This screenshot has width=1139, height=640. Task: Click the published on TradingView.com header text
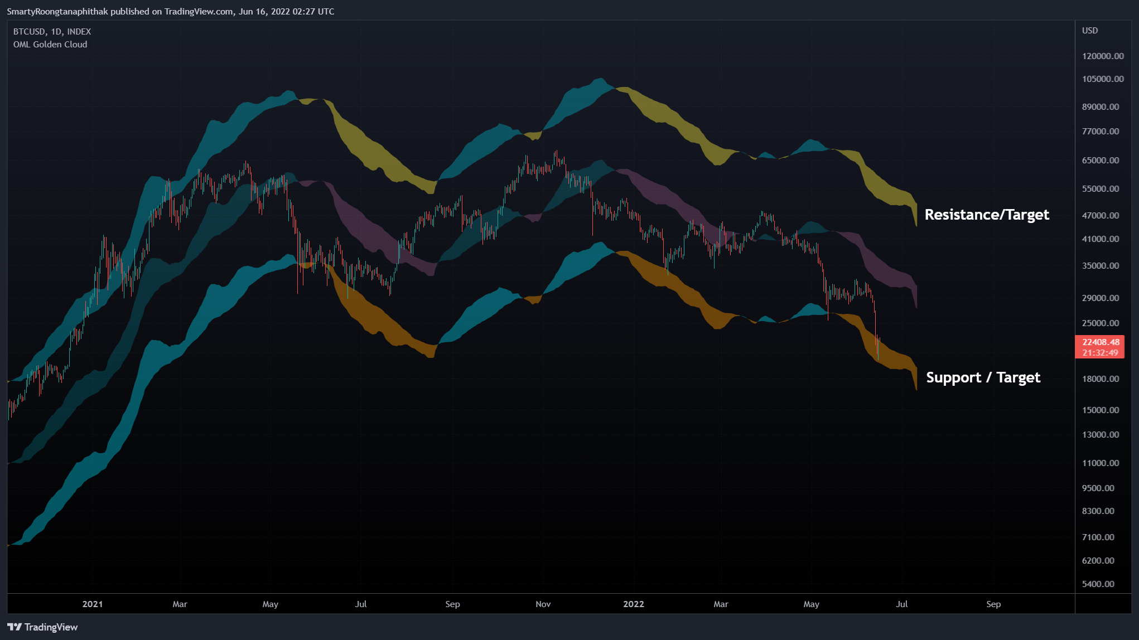[172, 12]
